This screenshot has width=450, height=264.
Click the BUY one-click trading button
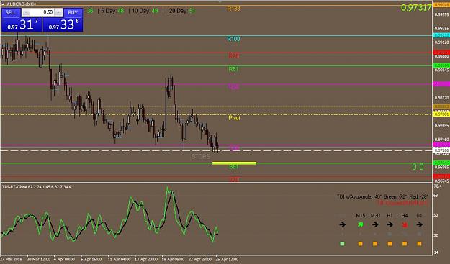pyautogui.click(x=73, y=12)
